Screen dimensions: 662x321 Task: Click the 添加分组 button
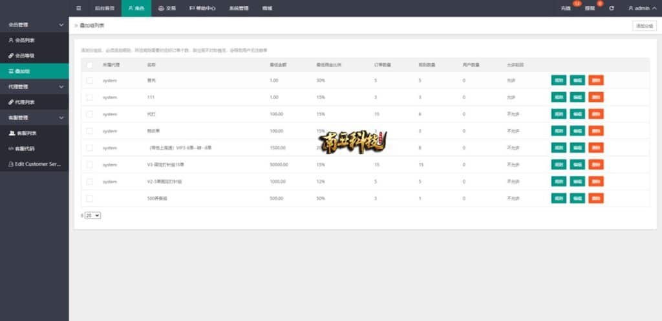point(645,26)
